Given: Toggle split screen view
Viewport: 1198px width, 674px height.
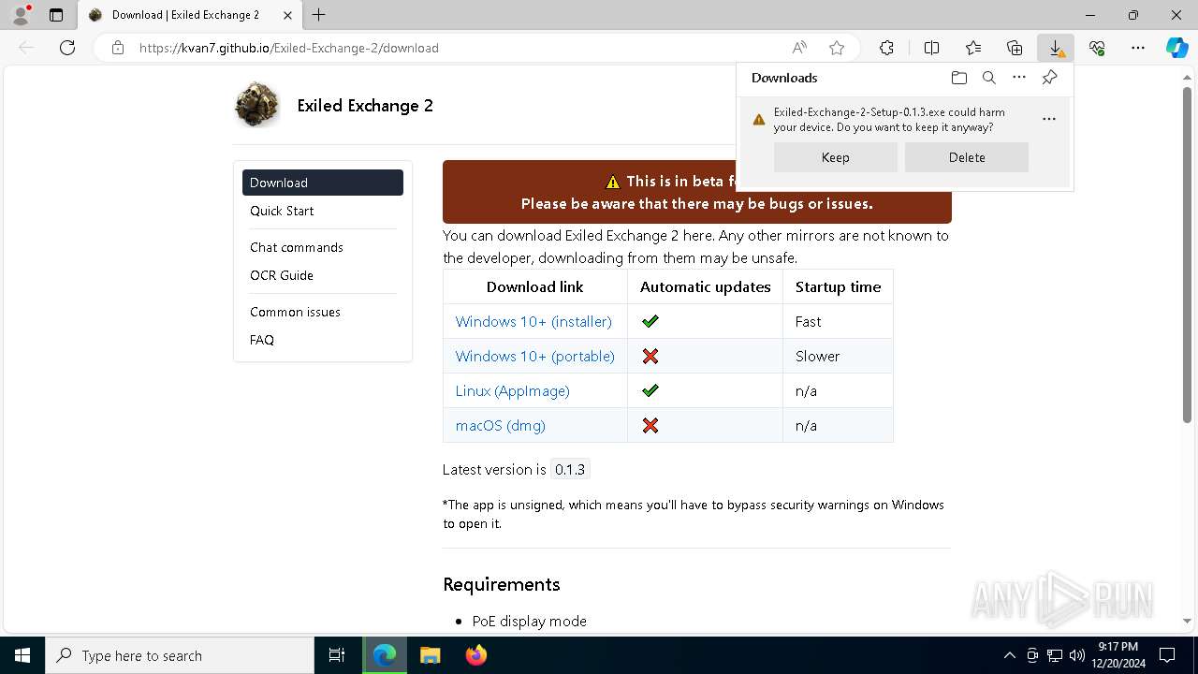Looking at the screenshot, I should 931,48.
